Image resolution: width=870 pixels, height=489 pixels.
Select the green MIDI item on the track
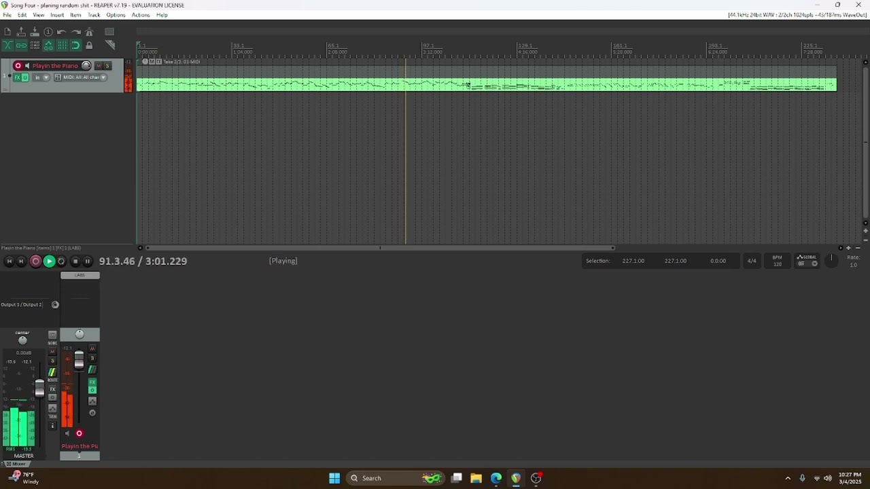point(487,84)
